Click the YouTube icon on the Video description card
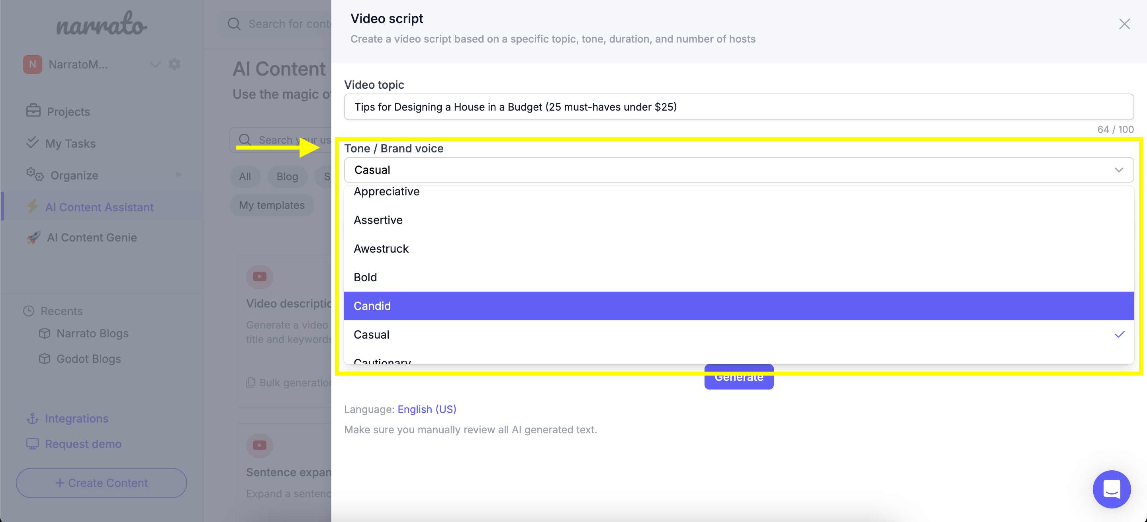 click(x=259, y=276)
